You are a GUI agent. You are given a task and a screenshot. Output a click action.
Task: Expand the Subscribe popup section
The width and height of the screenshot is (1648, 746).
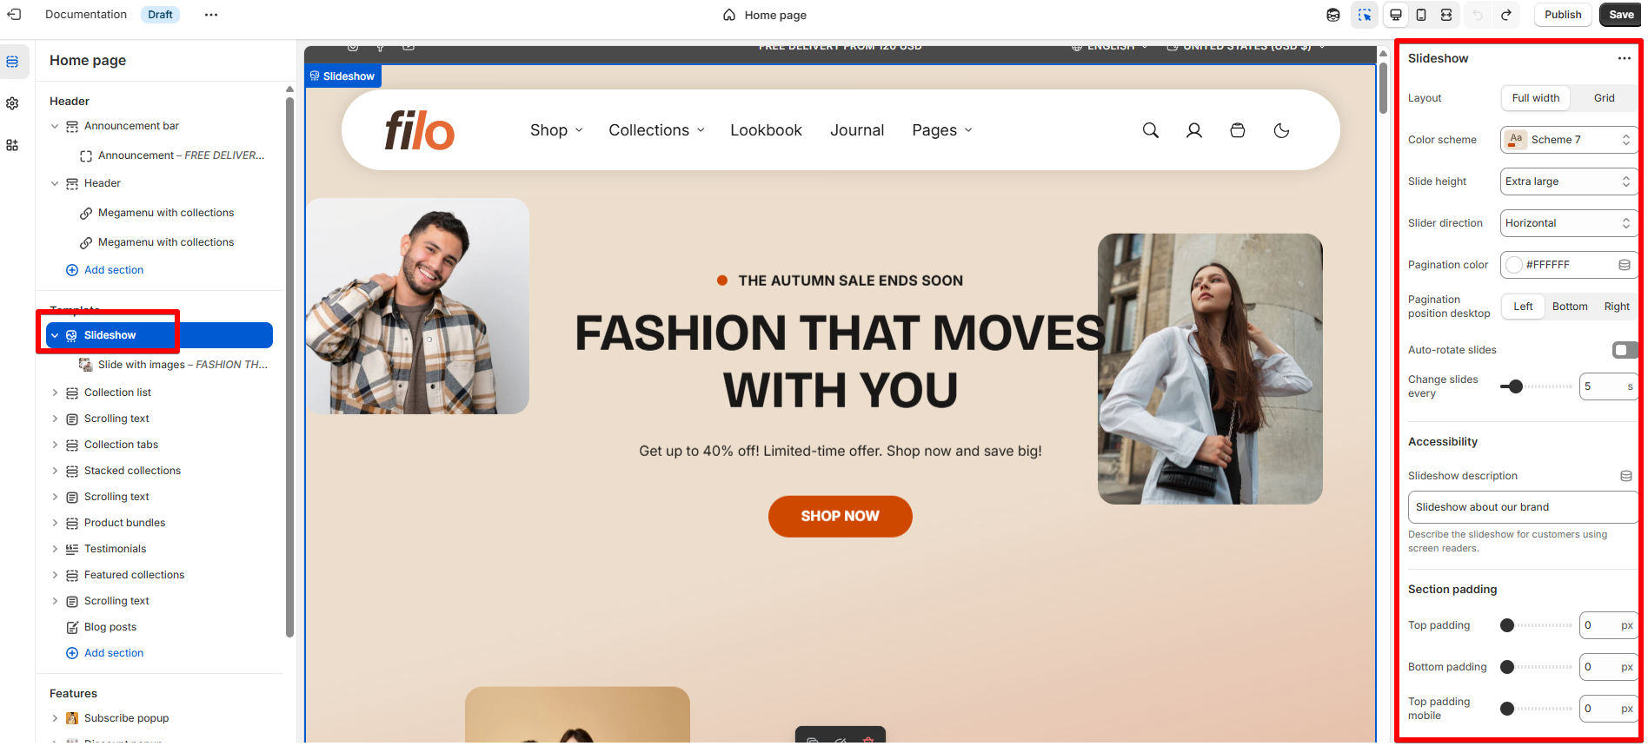point(55,718)
